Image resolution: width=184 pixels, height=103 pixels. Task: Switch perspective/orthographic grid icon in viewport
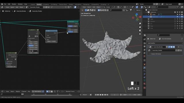(x=140, y=34)
